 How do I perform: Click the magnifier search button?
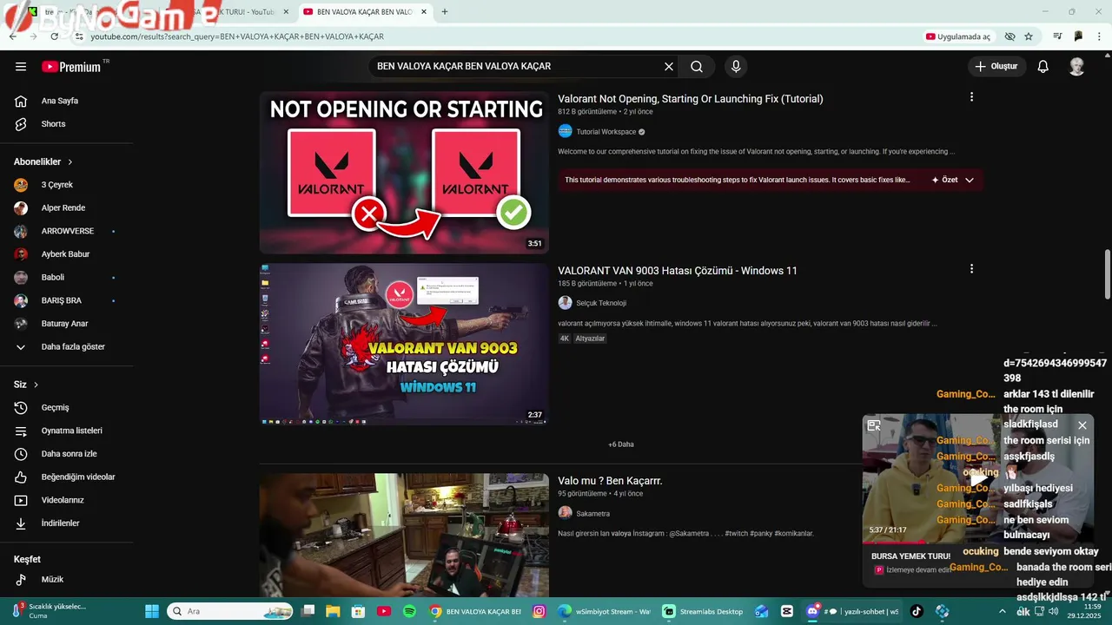pos(697,66)
